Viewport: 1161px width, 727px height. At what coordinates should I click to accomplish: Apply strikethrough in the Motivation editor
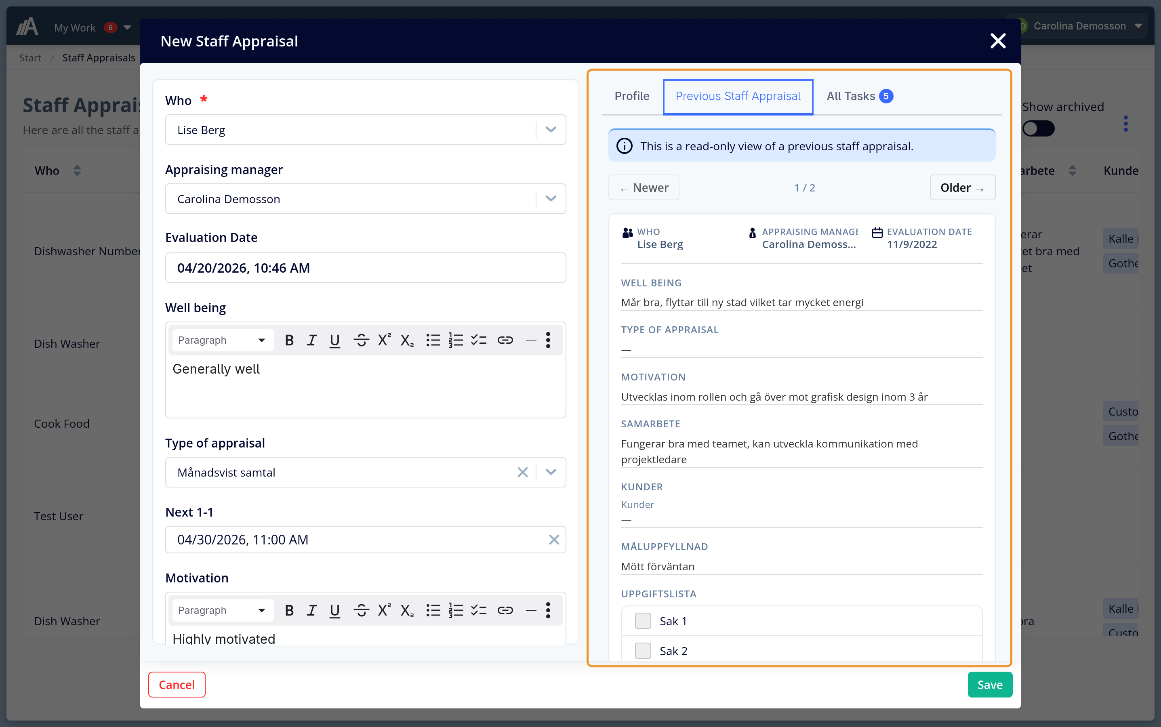pos(361,610)
